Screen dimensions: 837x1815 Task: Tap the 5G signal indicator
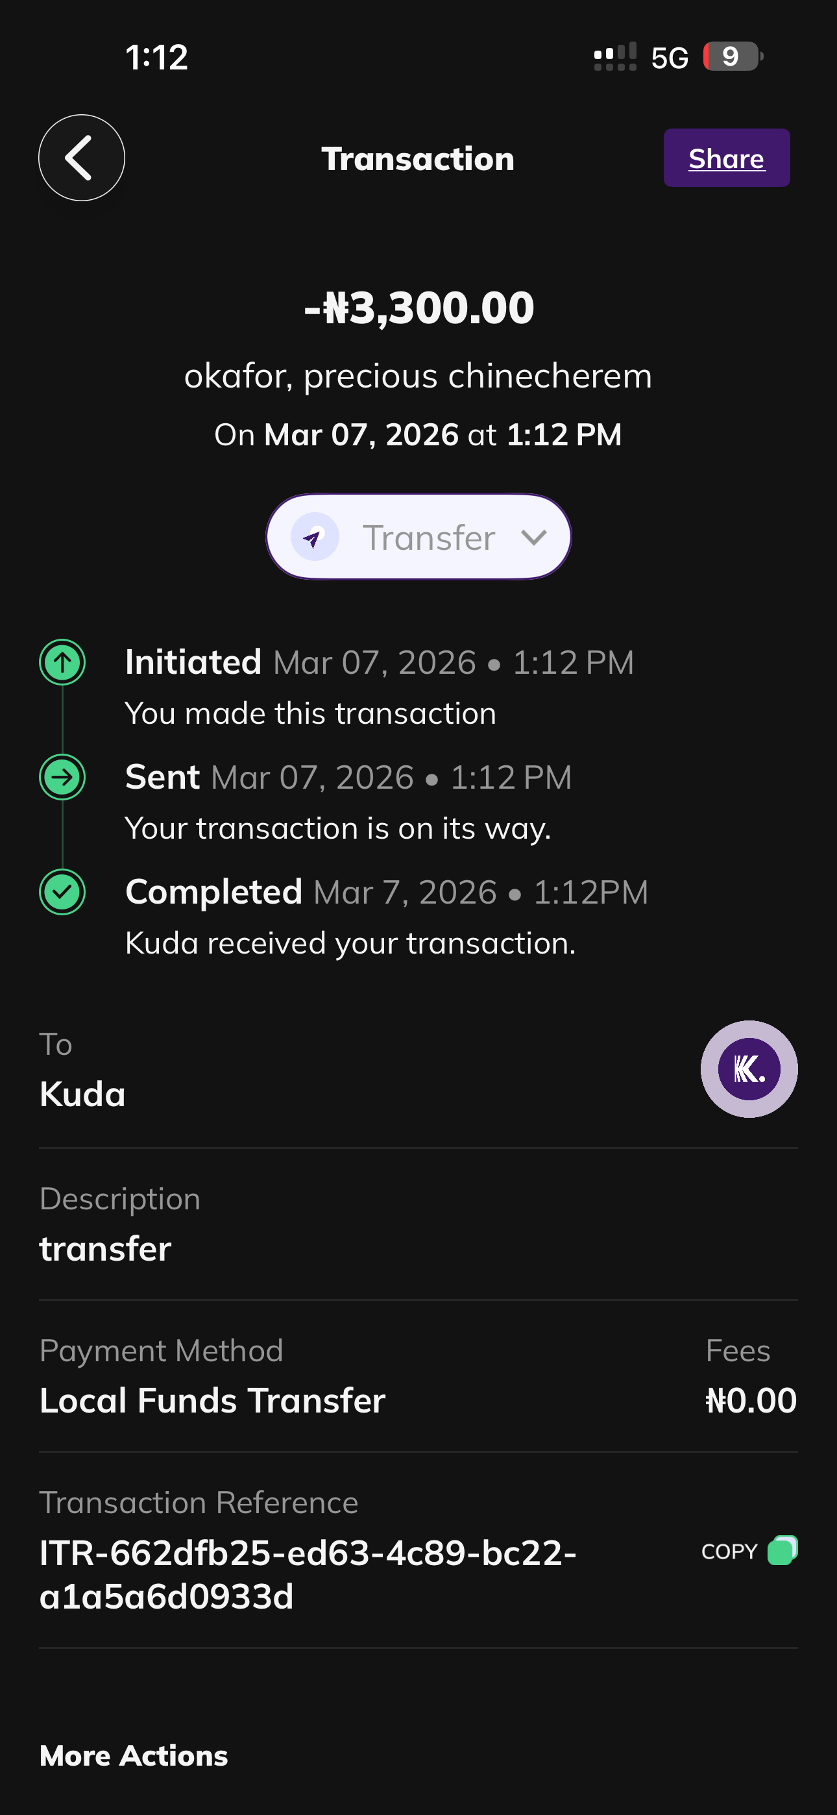[x=670, y=58]
